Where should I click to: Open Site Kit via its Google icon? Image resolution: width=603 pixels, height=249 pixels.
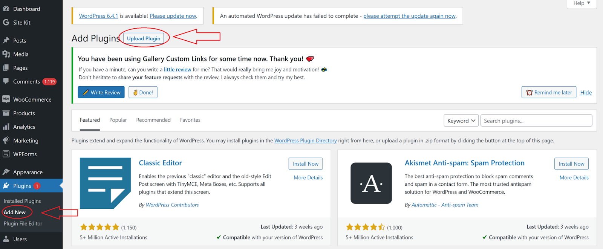6,23
